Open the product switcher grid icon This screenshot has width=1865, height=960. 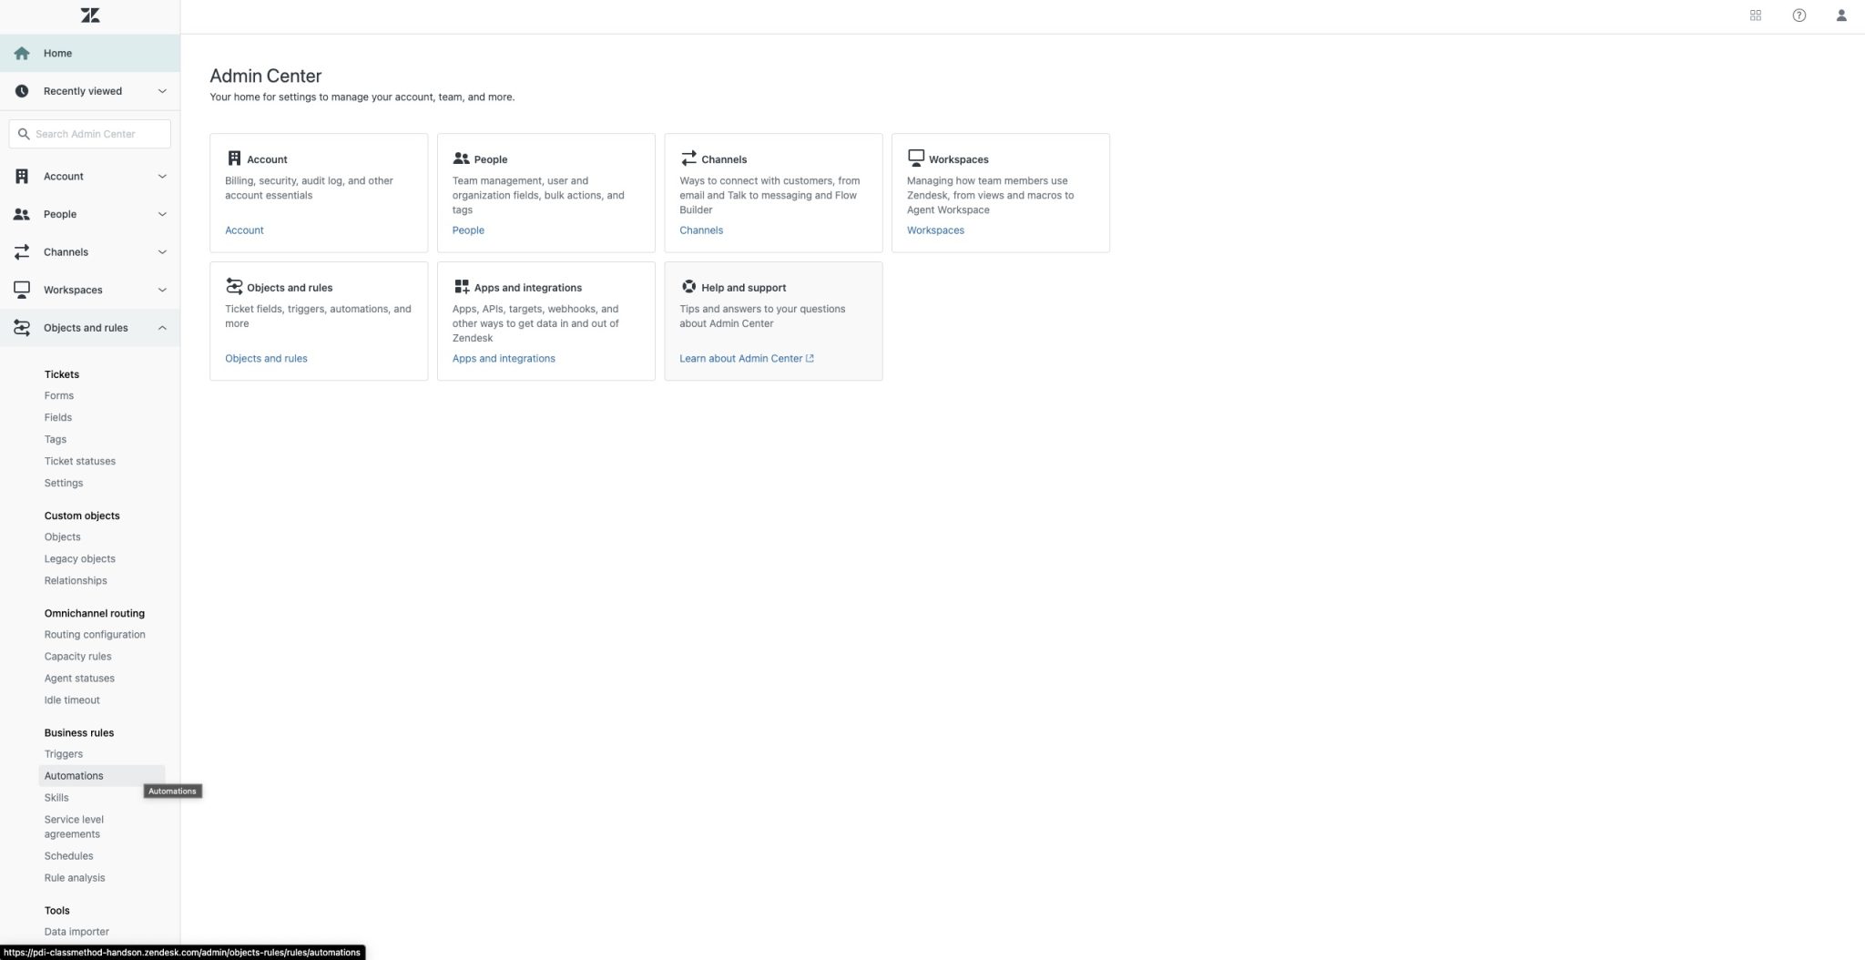1756,15
